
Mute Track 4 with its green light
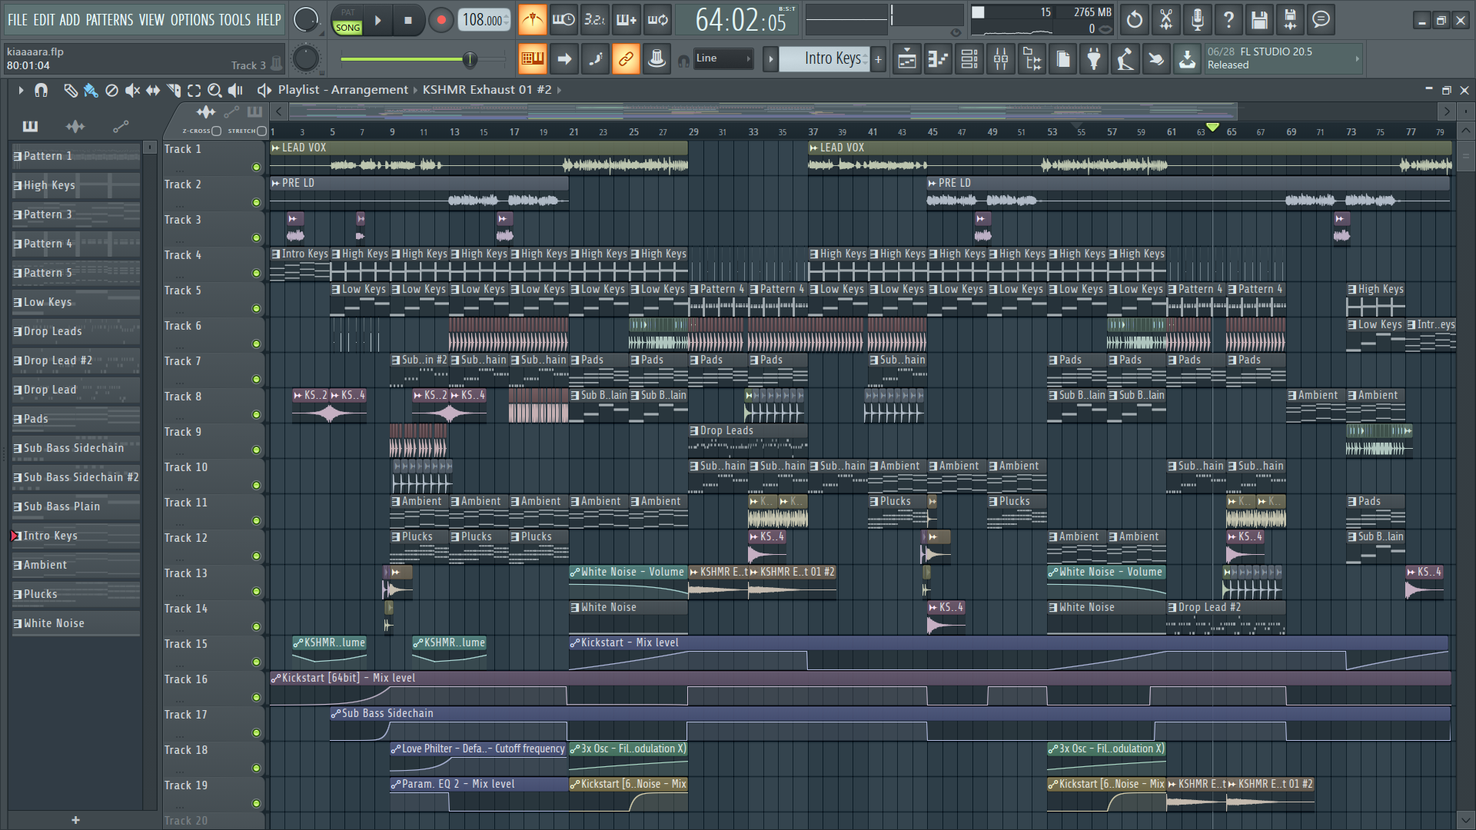pos(256,273)
